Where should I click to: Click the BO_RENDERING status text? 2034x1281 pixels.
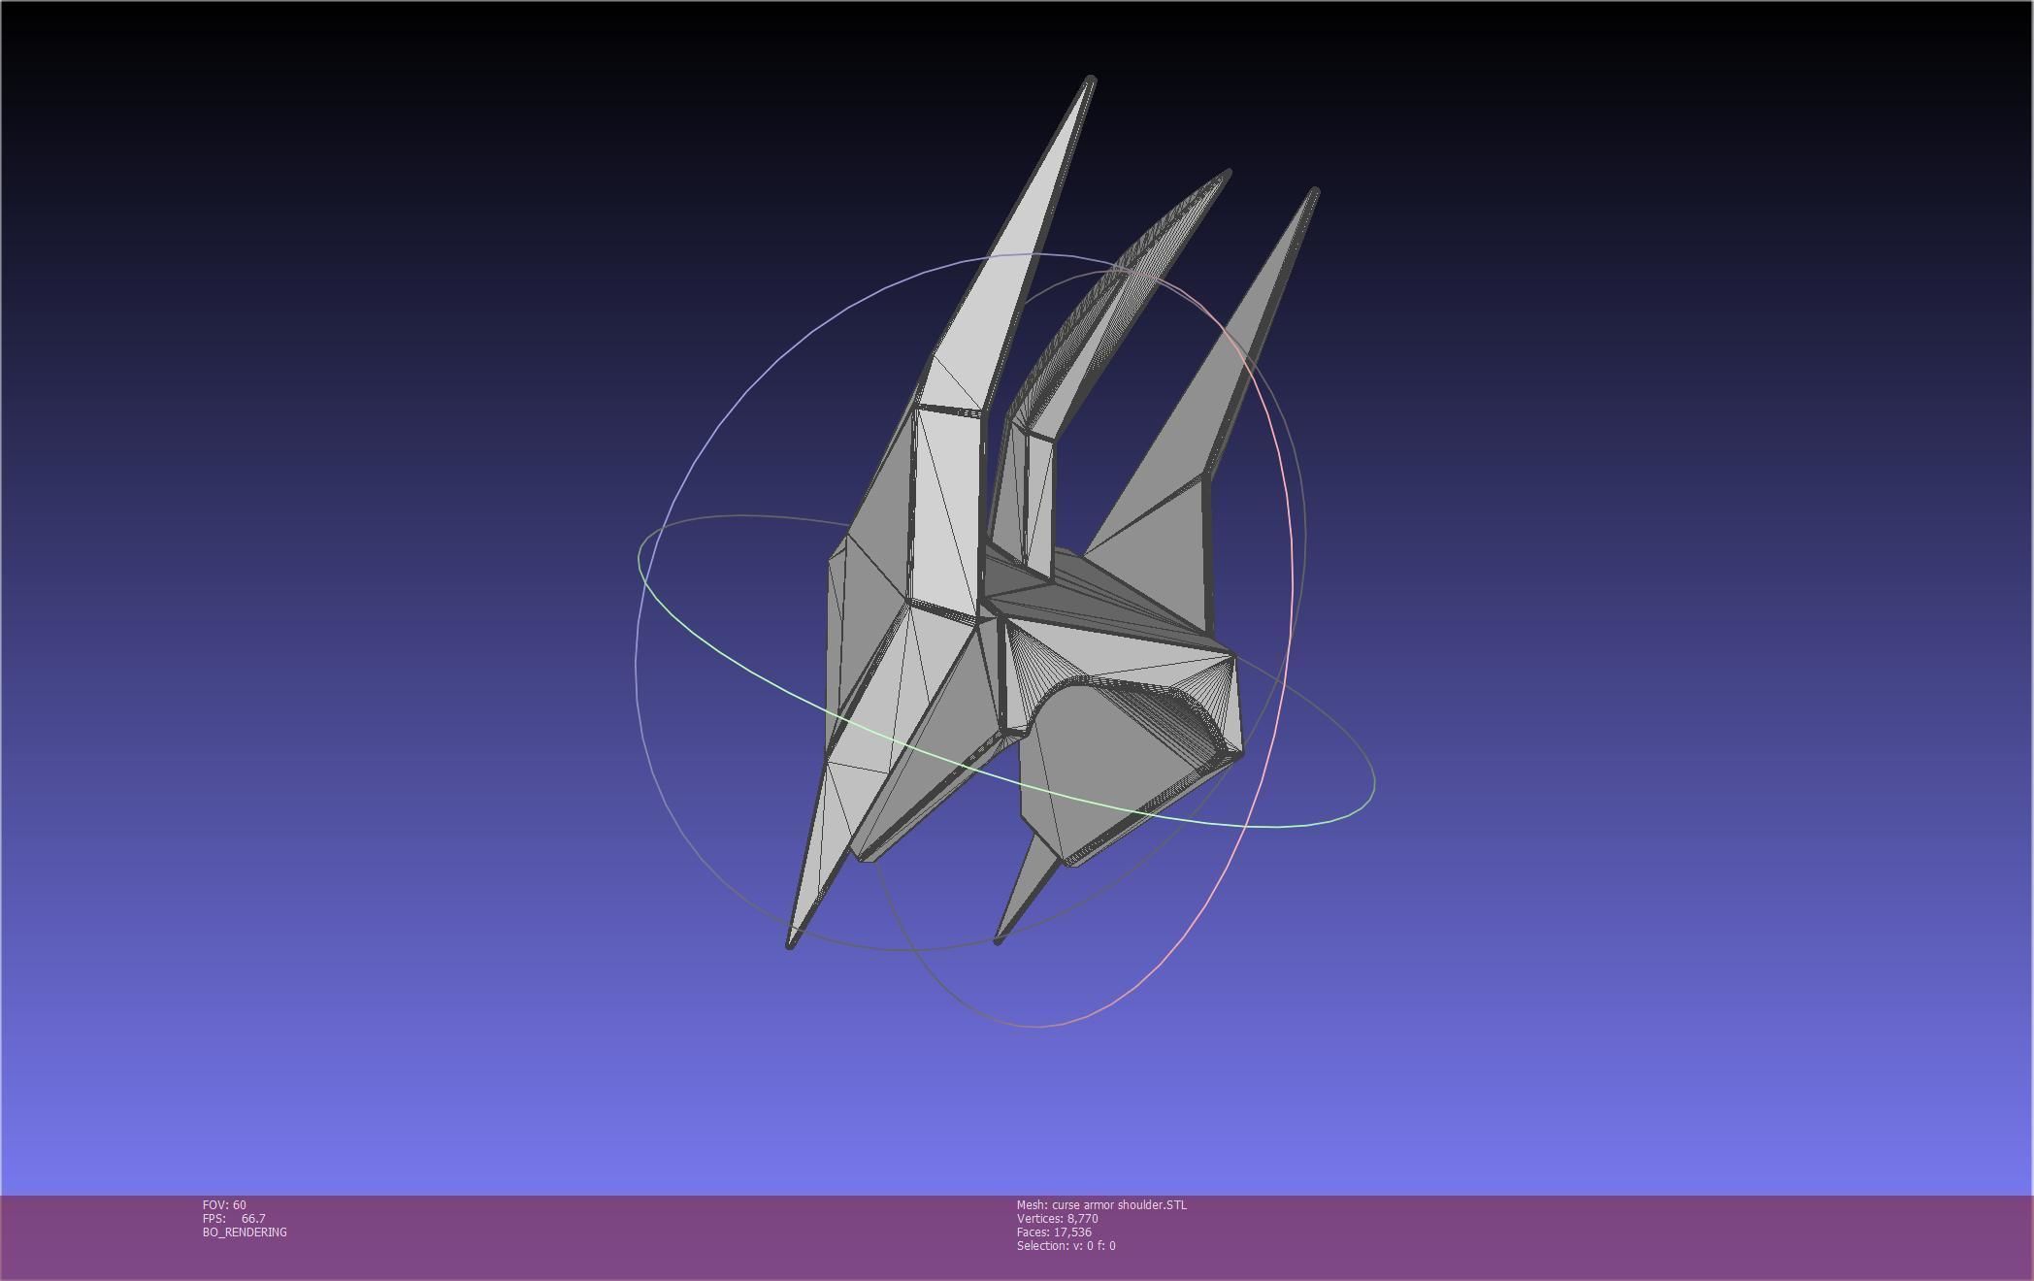click(245, 1232)
